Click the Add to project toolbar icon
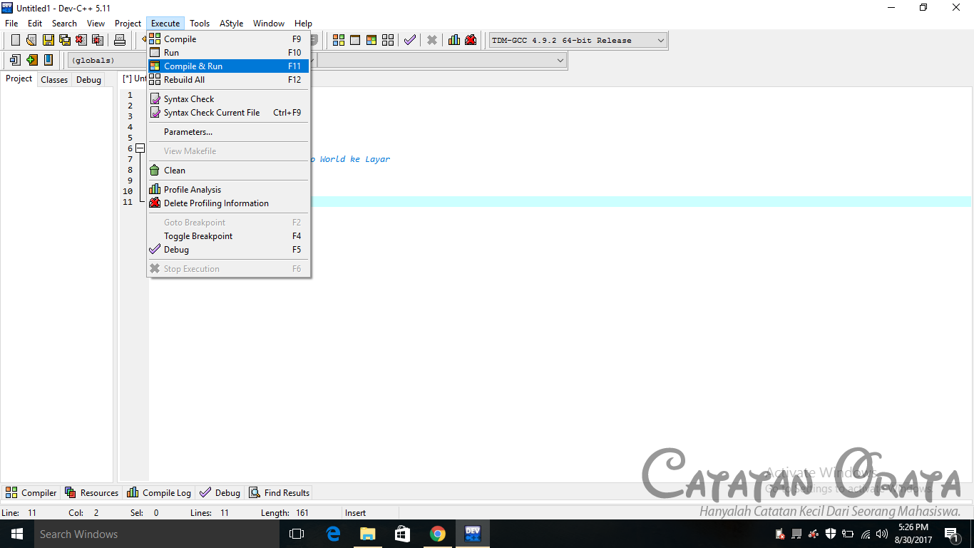Screen dimensions: 974x548 pos(31,60)
